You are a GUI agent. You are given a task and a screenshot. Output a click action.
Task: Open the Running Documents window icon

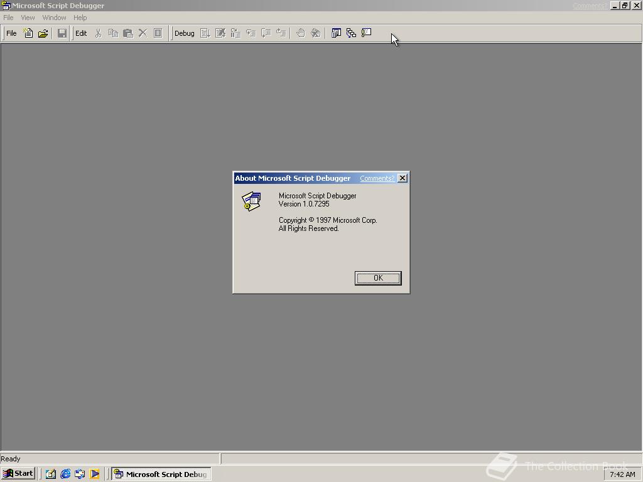pos(336,33)
